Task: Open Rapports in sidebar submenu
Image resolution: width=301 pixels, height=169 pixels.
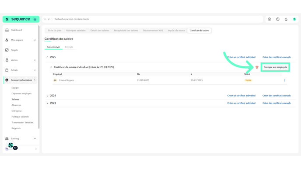Action: point(16,128)
